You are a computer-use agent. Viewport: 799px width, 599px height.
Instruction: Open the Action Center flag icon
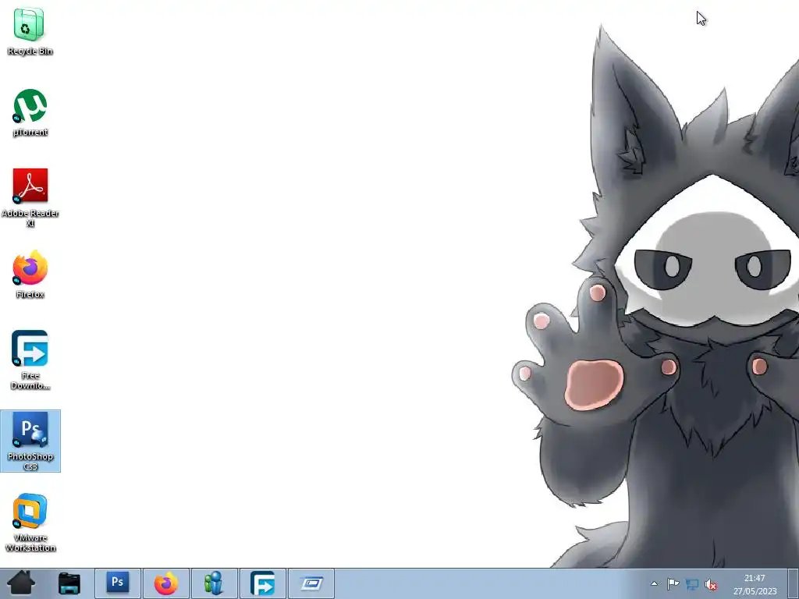coord(673,583)
